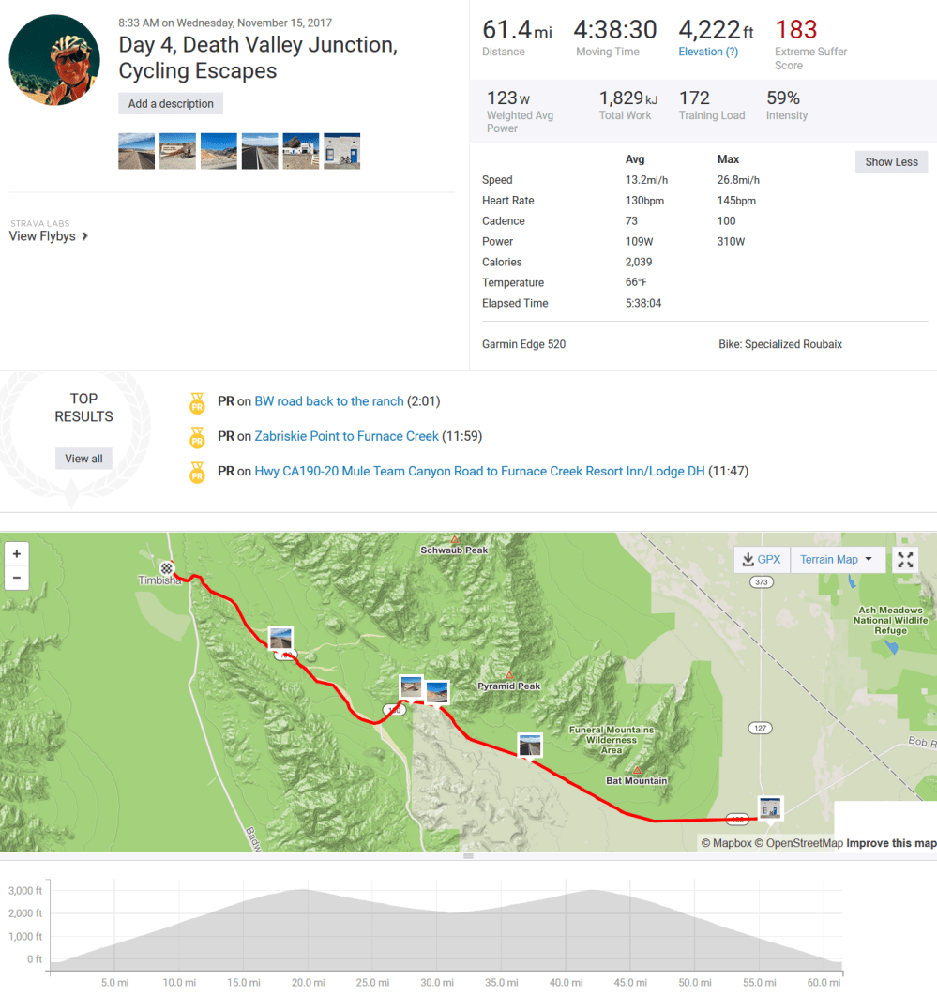Open the map in fullscreen view
937x995 pixels.
tap(904, 559)
